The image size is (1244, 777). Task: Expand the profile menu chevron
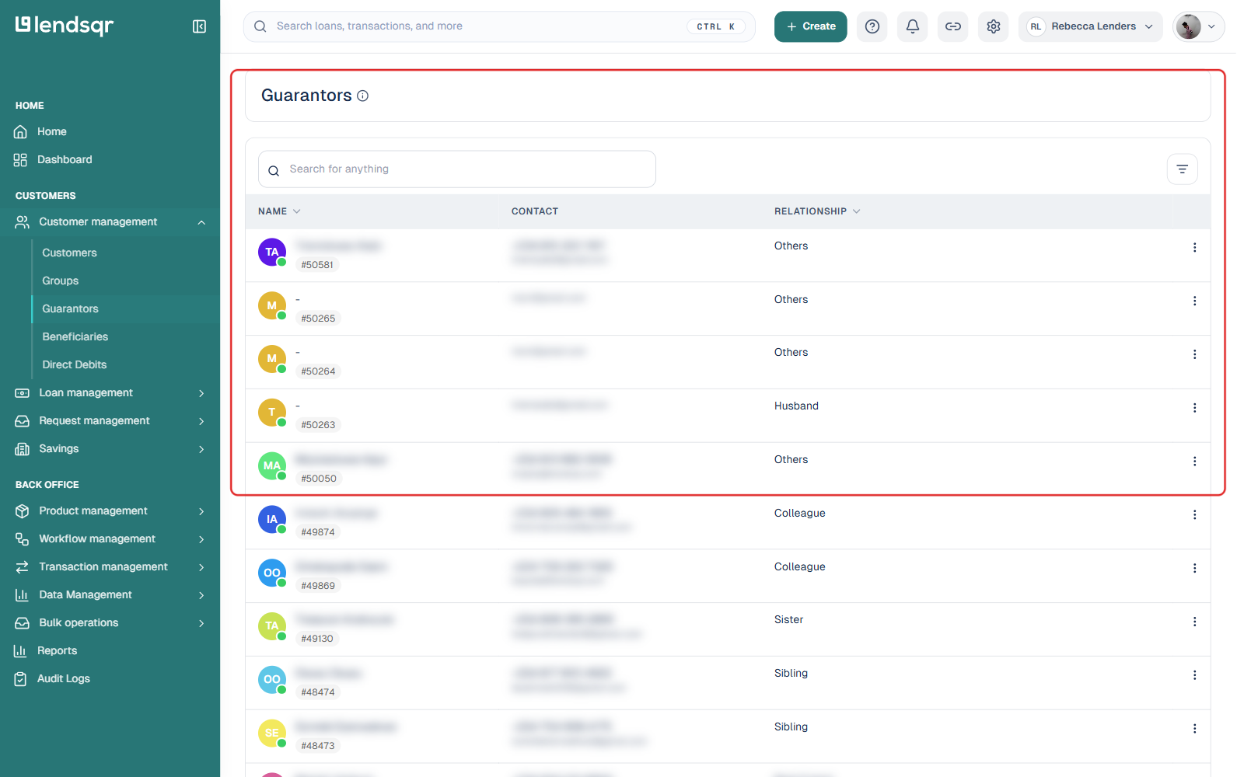(1211, 26)
